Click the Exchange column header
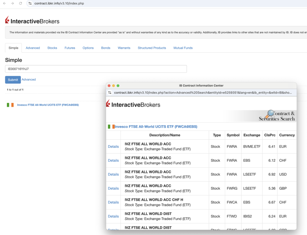The image size is (307, 235). 252,135
